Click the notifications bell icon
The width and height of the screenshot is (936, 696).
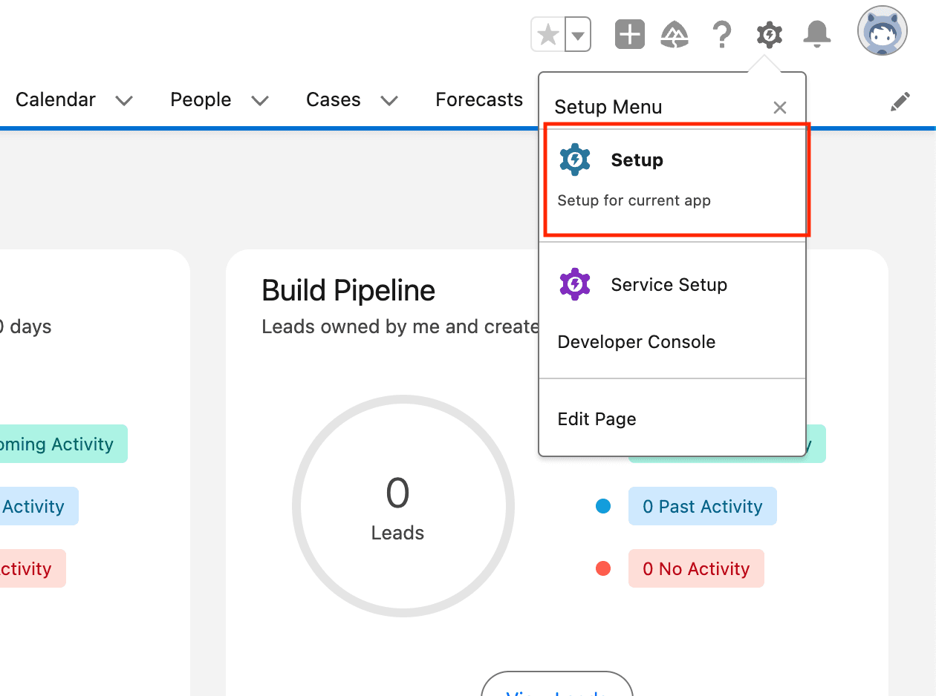pyautogui.click(x=817, y=34)
